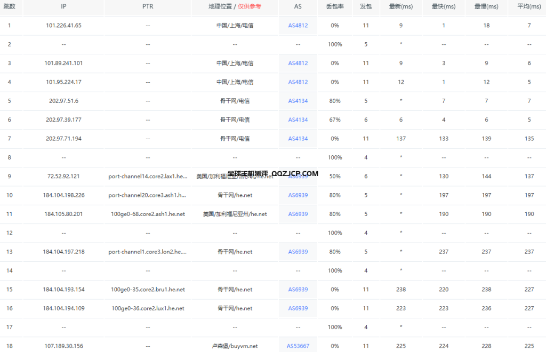Screen dimensions: 546x352
Task: Click the 最快(ms) column header
Action: (x=443, y=7)
